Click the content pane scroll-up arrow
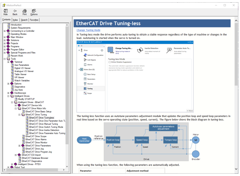 click(x=236, y=21)
